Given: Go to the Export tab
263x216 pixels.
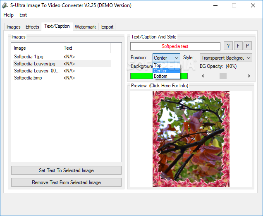Looking at the screenshot, I should tap(107, 27).
